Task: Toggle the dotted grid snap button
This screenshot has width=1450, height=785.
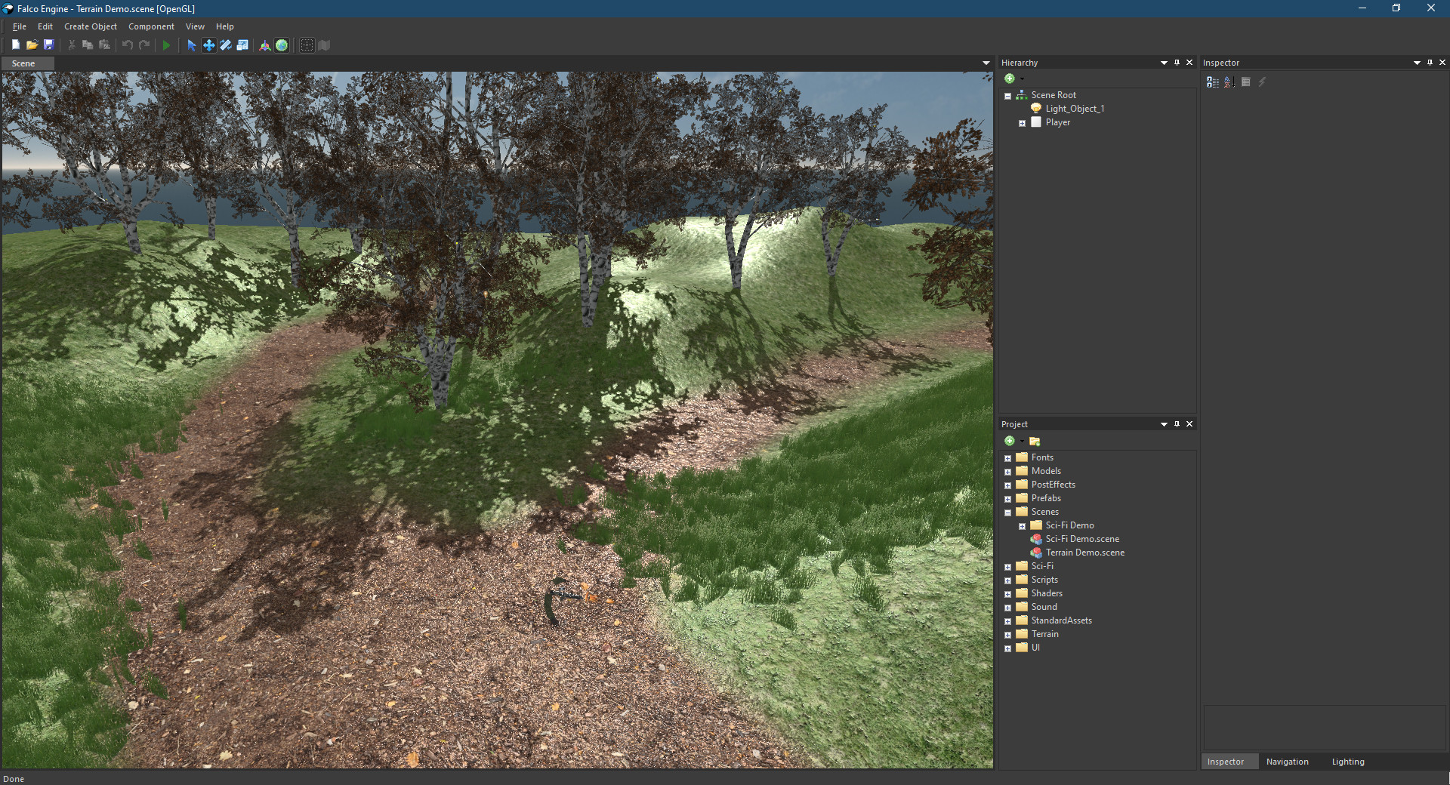Action: [x=307, y=45]
